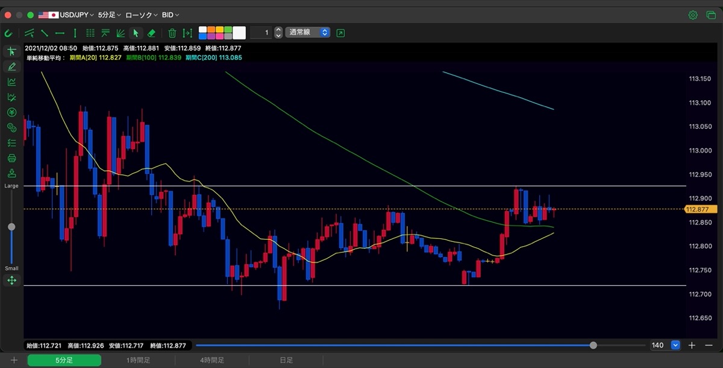Image resolution: width=723 pixels, height=368 pixels.
Task: Select the Fibonacci retracement tool
Action: pyautogui.click(x=105, y=33)
